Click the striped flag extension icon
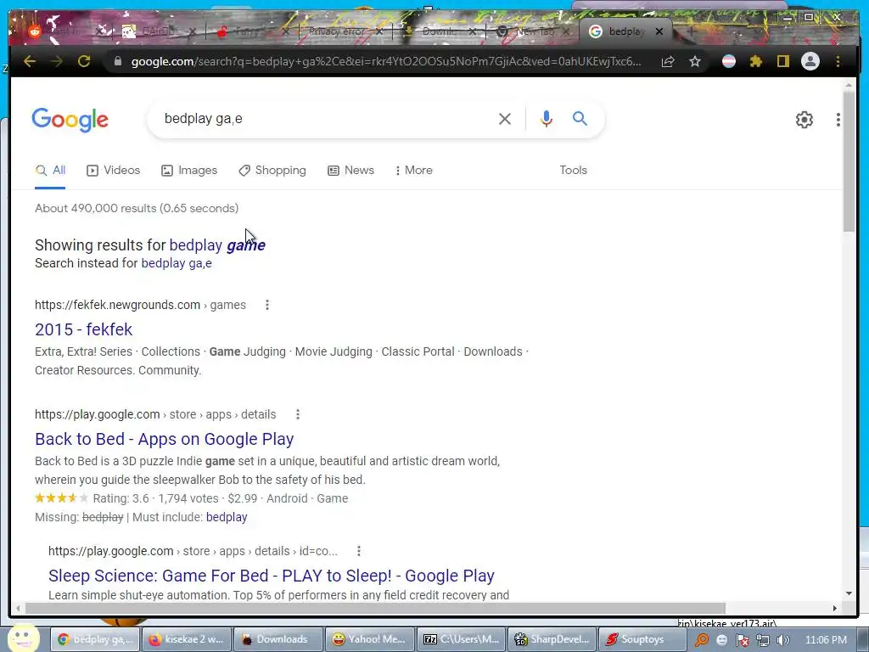 729,61
